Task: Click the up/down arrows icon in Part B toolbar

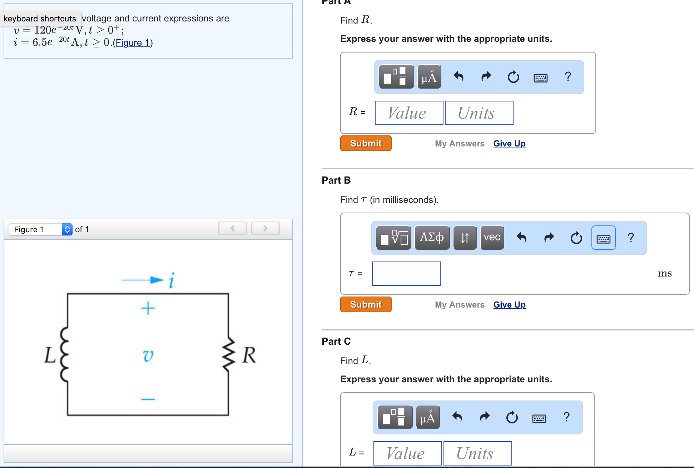Action: (465, 238)
